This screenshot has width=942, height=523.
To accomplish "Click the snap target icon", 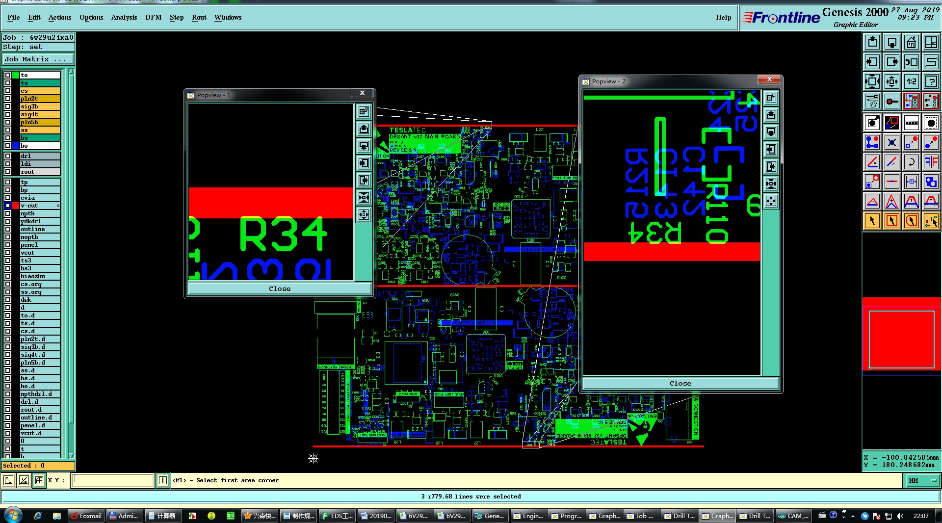I will tap(892, 101).
